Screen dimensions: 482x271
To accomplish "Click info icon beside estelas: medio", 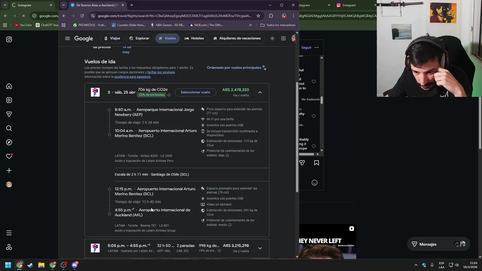I will (x=230, y=225).
